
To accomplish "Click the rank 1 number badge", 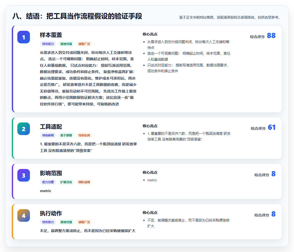I will [24, 37].
